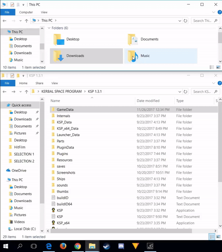Open File menu in KSP window
The width and height of the screenshot is (222, 252).
7,83
